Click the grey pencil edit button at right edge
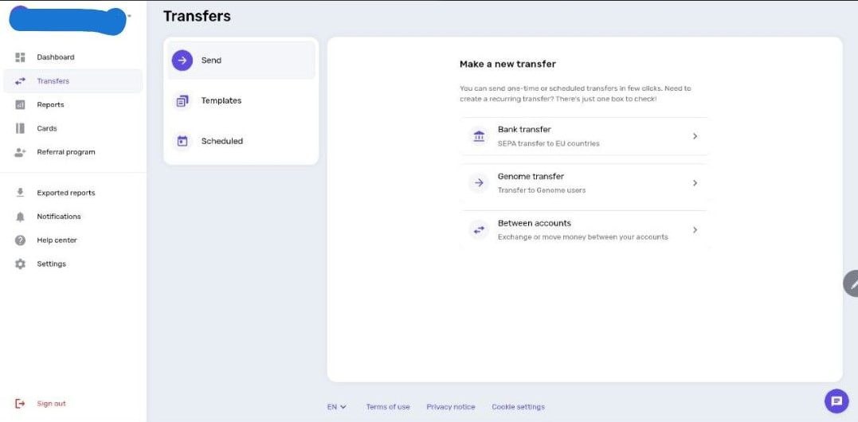The image size is (858, 422). [x=851, y=283]
